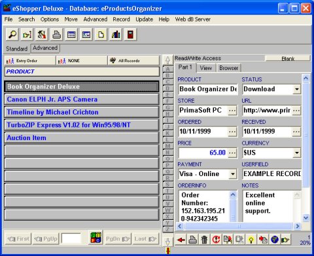
Task: Click the folder with info icon
Action: pyautogui.click(x=27, y=35)
